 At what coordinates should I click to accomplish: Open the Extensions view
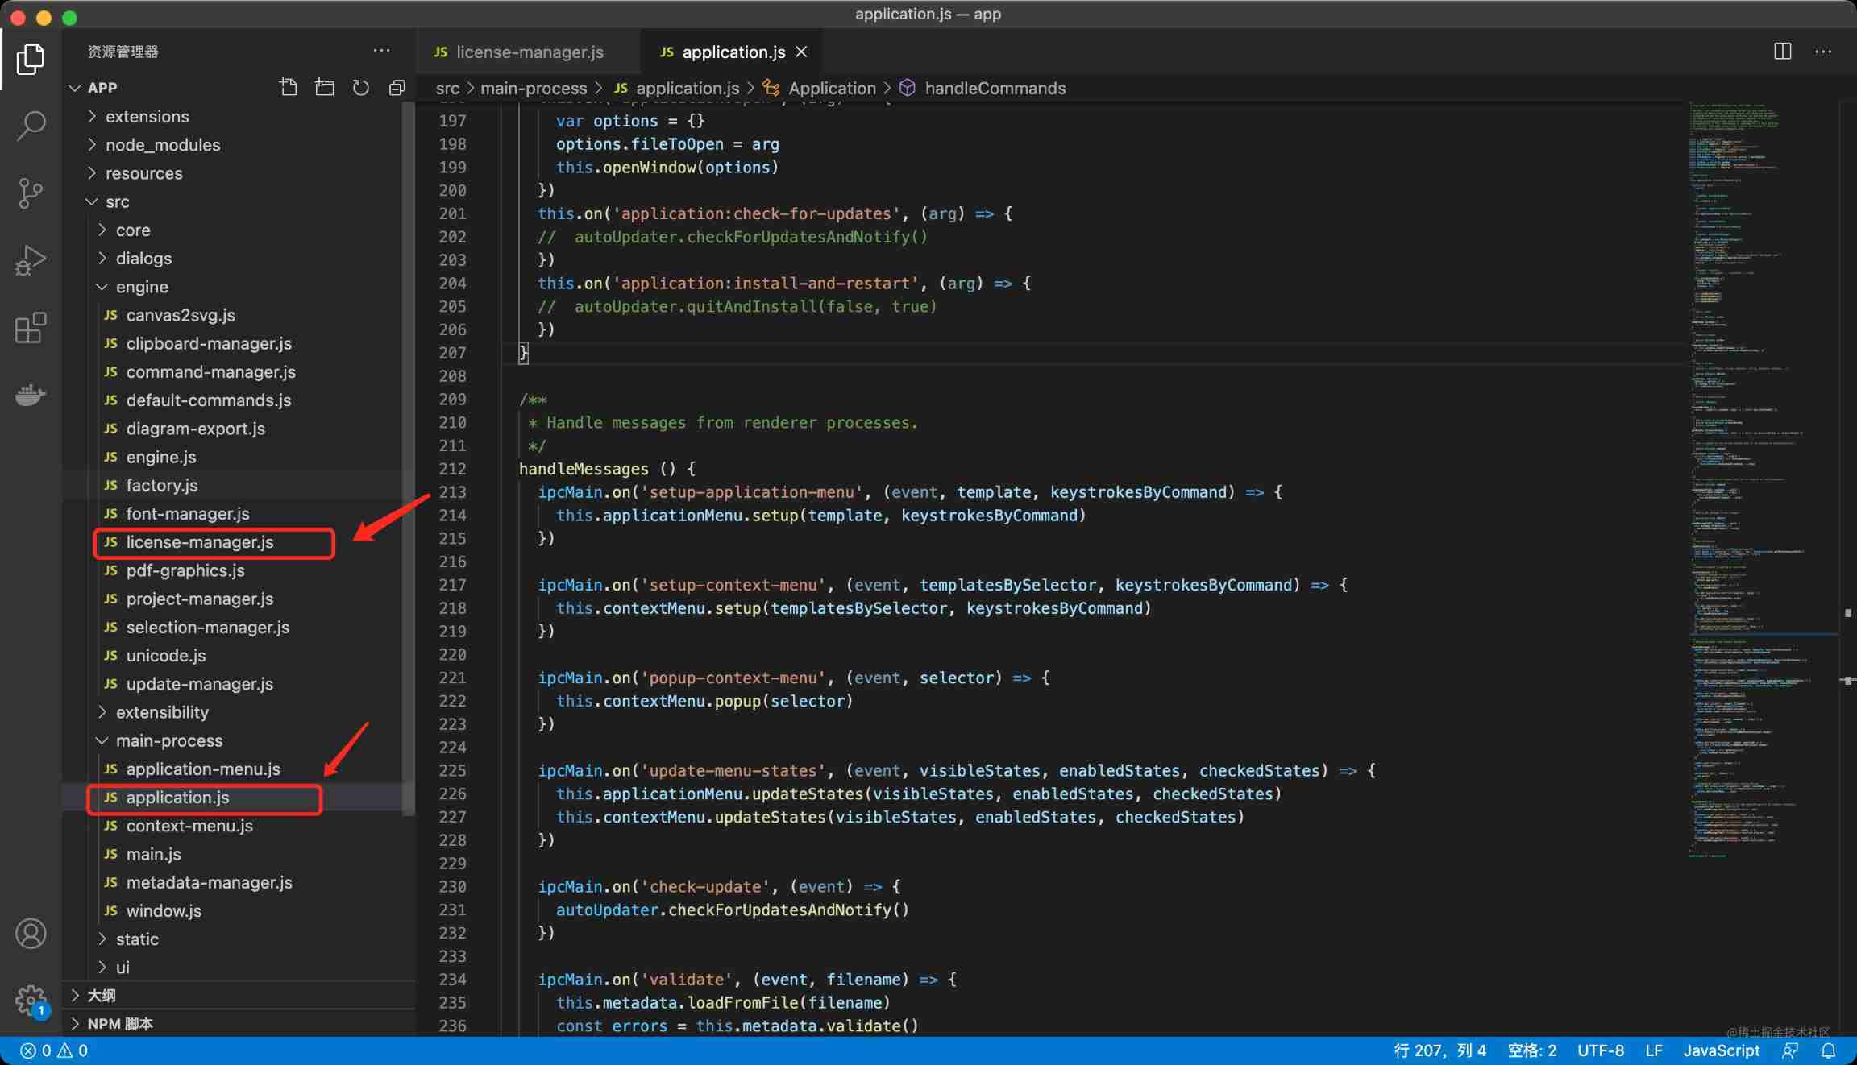[x=31, y=328]
